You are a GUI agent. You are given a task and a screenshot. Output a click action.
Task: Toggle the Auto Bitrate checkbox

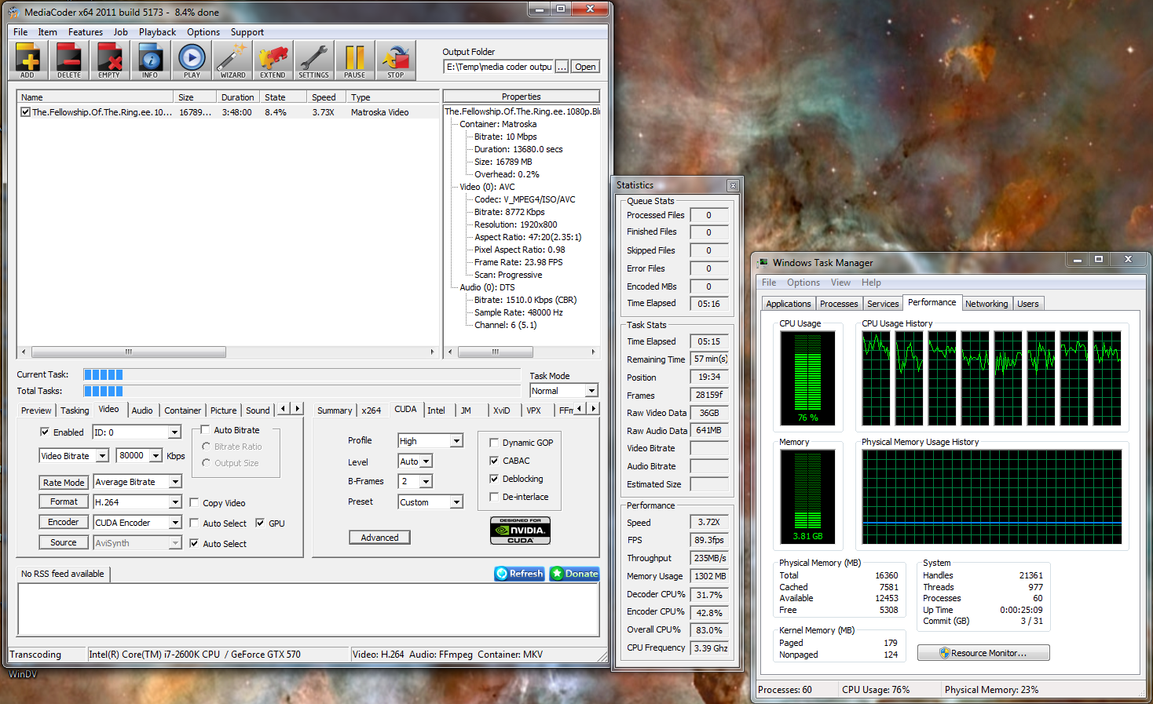click(205, 430)
